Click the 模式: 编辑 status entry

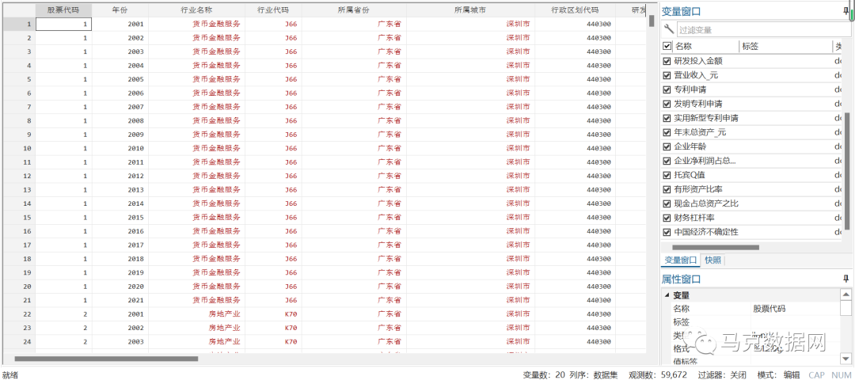(x=779, y=374)
